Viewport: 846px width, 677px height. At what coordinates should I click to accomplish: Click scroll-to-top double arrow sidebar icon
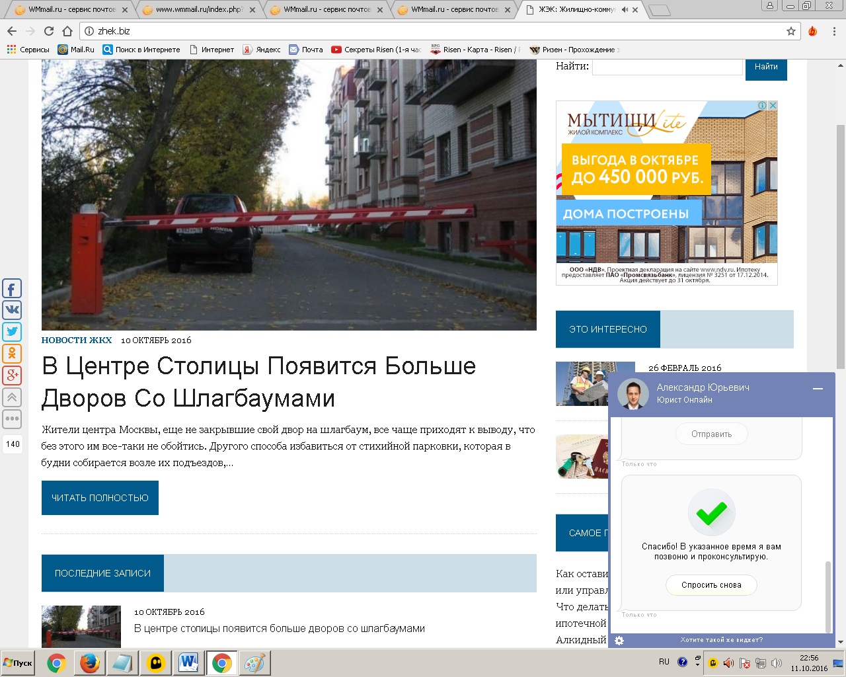point(12,397)
